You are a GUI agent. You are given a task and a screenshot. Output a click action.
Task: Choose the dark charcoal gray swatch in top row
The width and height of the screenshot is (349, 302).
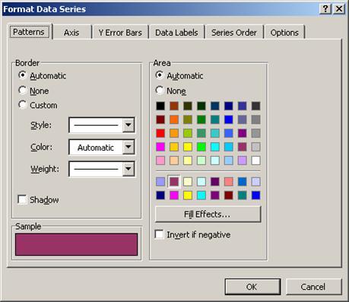coord(255,106)
